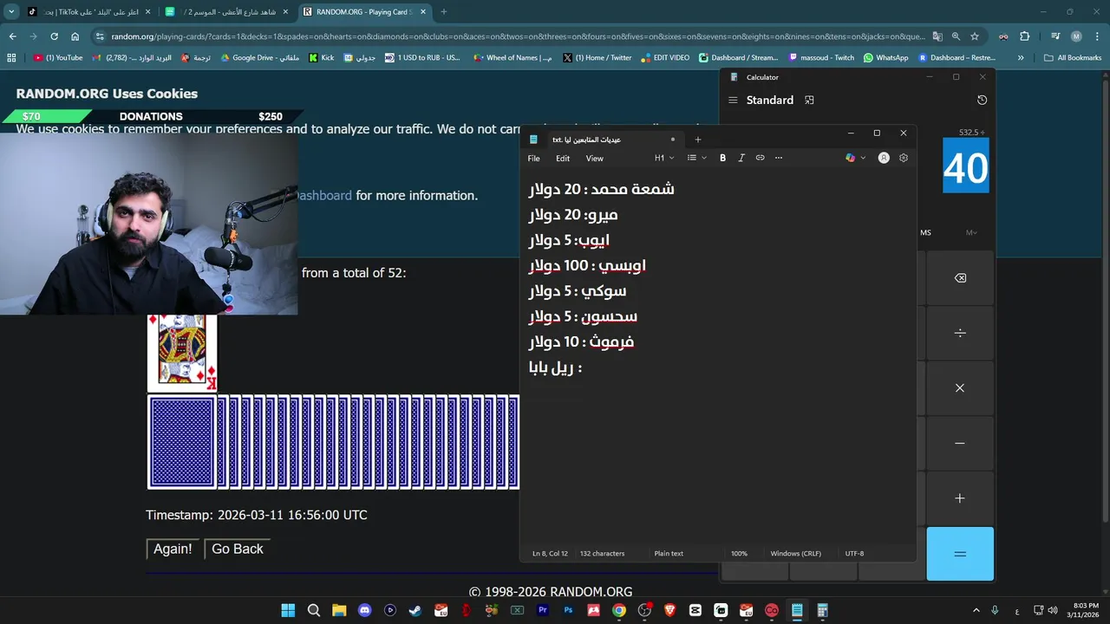Open Photoshop from taskbar

[x=568, y=610]
